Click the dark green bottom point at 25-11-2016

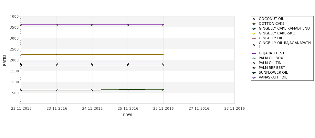point(128,89)
